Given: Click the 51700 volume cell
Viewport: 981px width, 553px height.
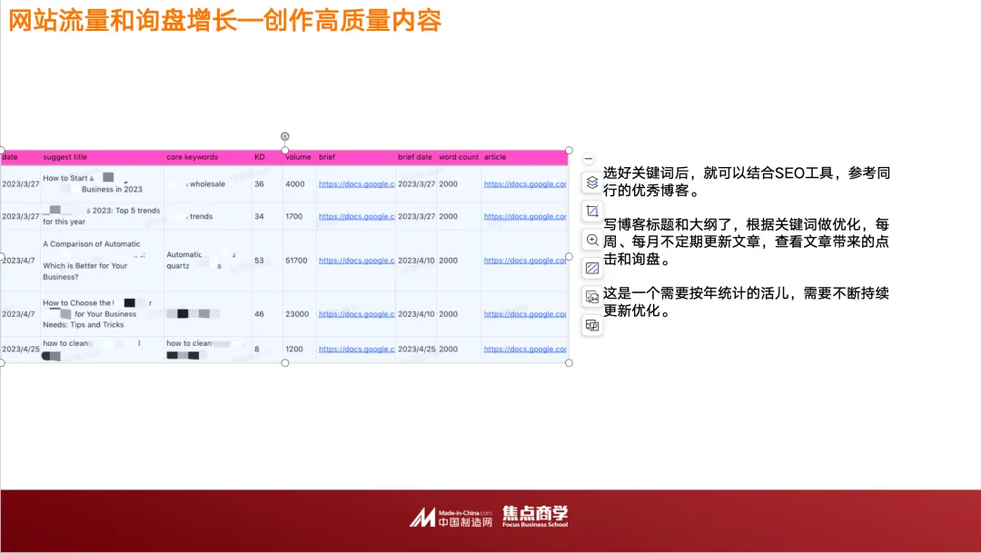Looking at the screenshot, I should (296, 261).
